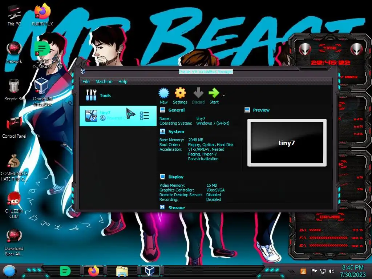The image size is (372, 279).
Task: Click the Action Center flag tray icon
Action: point(314,271)
